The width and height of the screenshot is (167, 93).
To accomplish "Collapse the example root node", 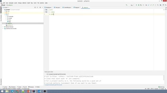I will tap(3, 10).
